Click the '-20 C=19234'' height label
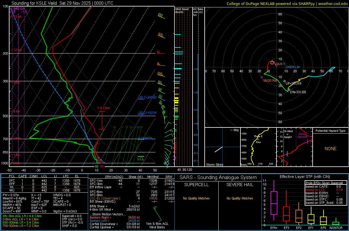Image resolution: width=349 pixels, height=231 pixels. point(147,113)
